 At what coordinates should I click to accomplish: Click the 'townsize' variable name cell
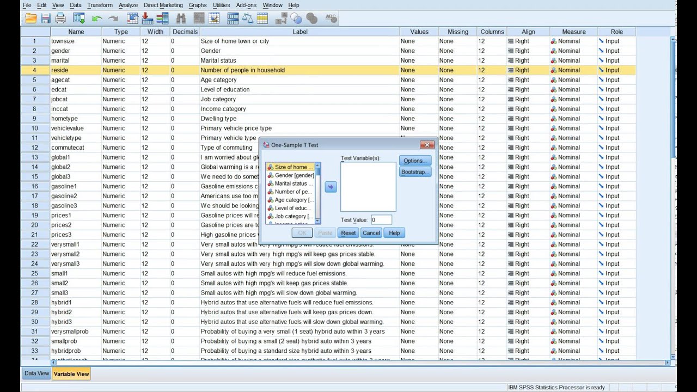coord(76,41)
